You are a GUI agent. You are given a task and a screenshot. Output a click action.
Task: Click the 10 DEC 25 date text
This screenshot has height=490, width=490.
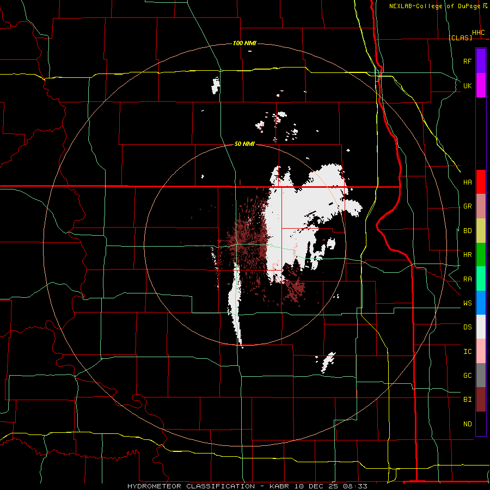coord(316,486)
